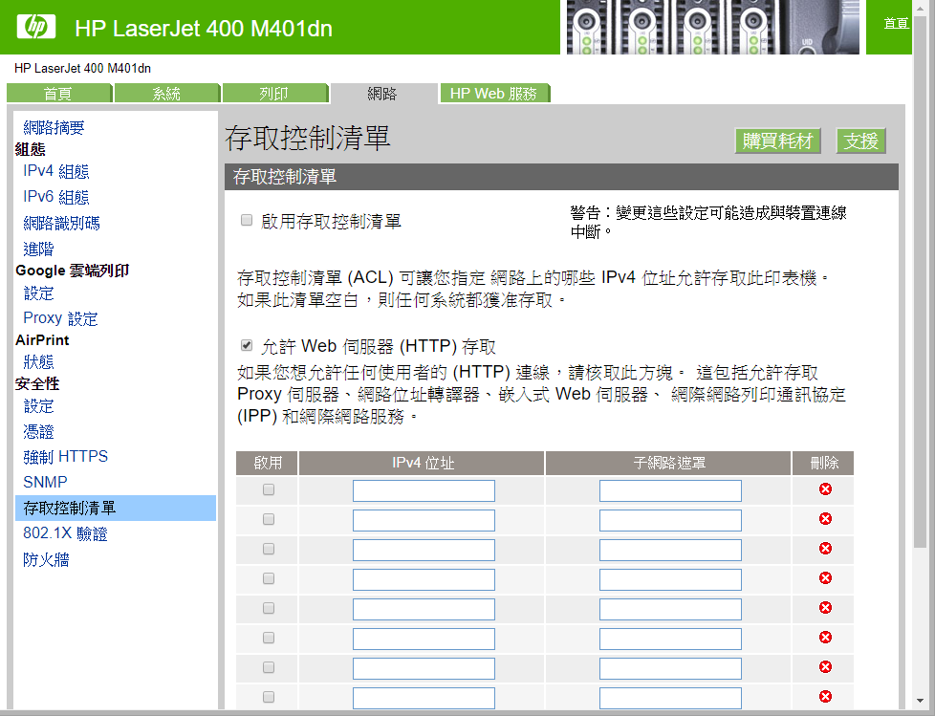Open the HP Web 服務 tab
935x716 pixels.
click(494, 94)
